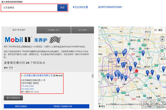Click the 暂无促销活动 button
The height and width of the screenshot is (110, 166).
point(13,98)
